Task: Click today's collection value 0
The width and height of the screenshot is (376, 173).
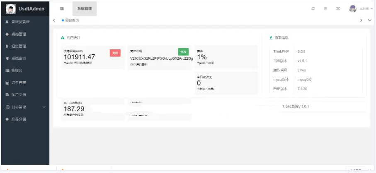Action: pos(199,83)
